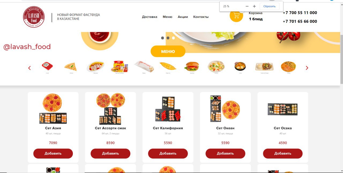This screenshot has height=173, width=343.
Task: Decrease zoom with the minus button
Action: (247, 6)
